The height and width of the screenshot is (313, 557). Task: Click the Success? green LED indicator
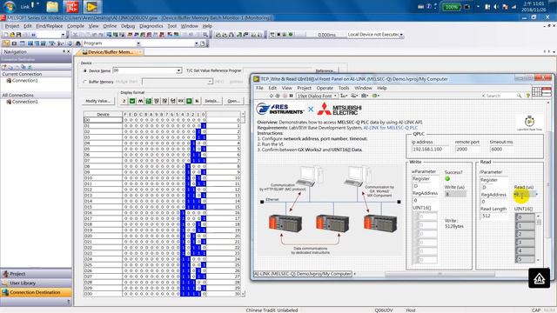pyautogui.click(x=447, y=179)
